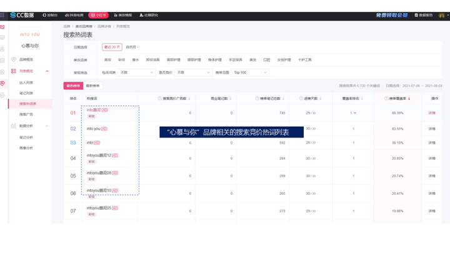Viewport: 450px width, 253px height.
Task: Open 画像分析 in the sidebar
Action: (26, 148)
